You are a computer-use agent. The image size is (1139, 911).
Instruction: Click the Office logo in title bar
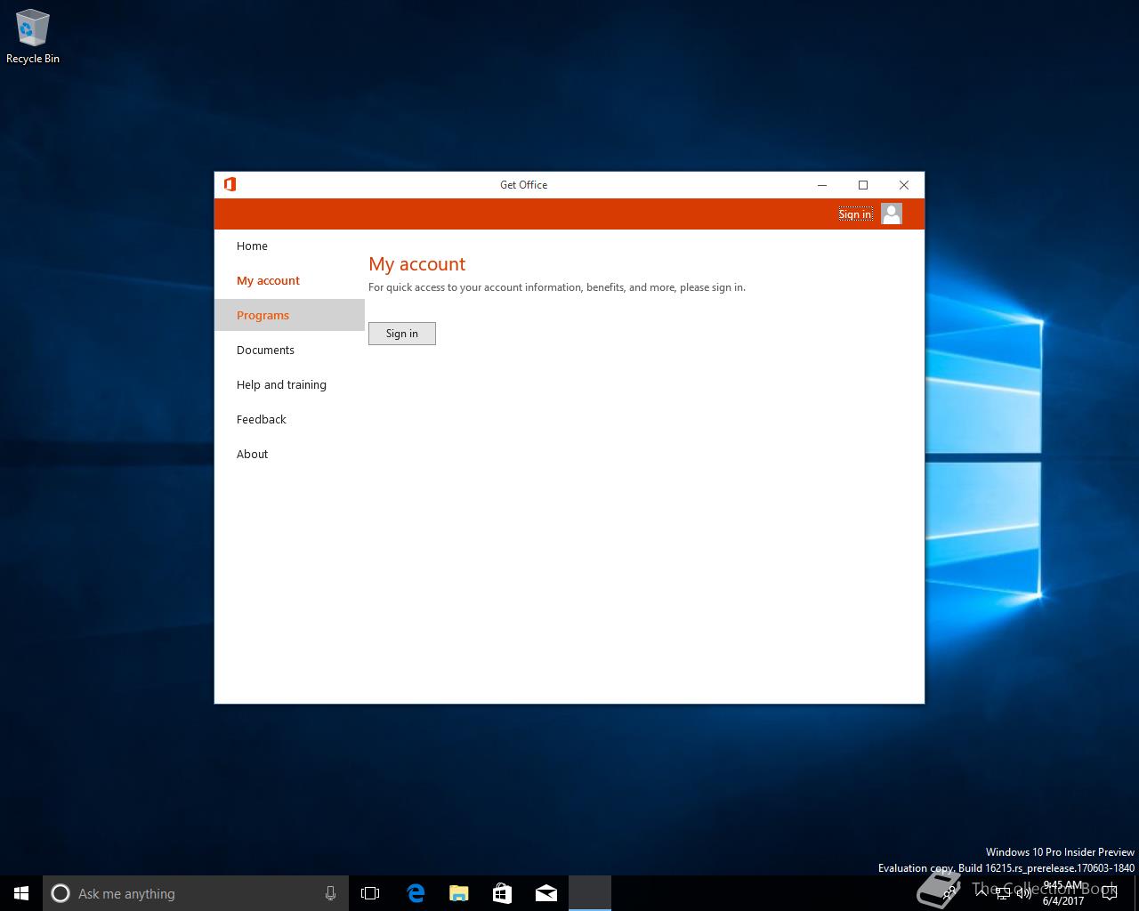tap(230, 184)
